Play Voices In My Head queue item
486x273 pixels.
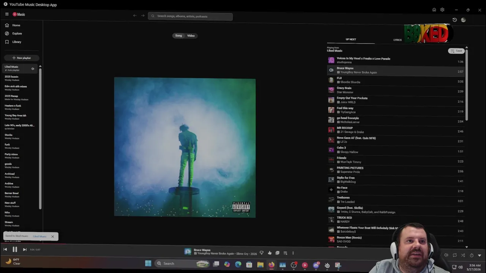pyautogui.click(x=396, y=60)
